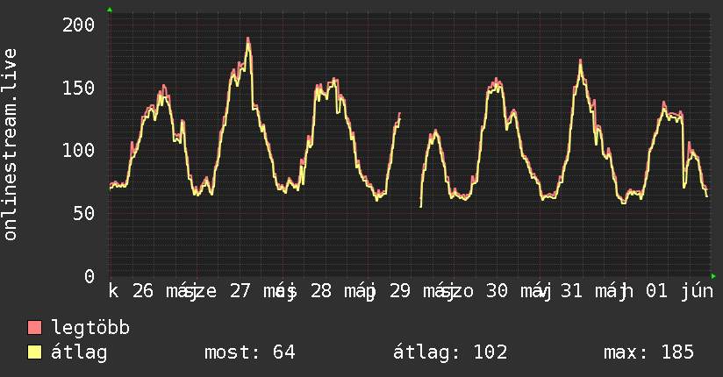The width and height of the screenshot is (723, 377).
Task: Click the highest peak near 185
Action: coord(248,39)
